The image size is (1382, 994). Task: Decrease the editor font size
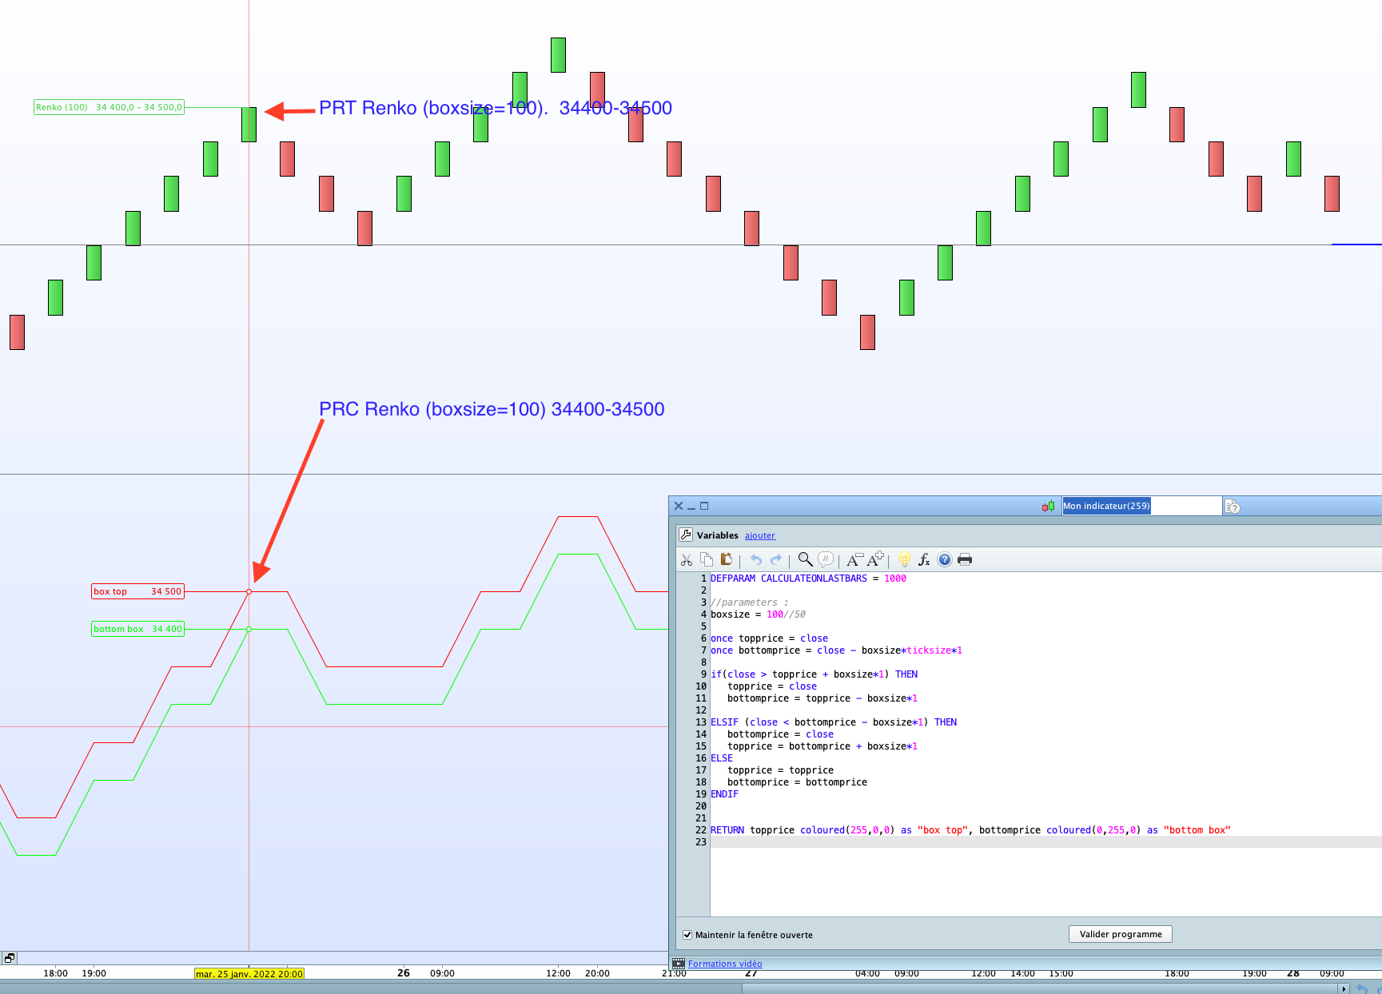(854, 559)
